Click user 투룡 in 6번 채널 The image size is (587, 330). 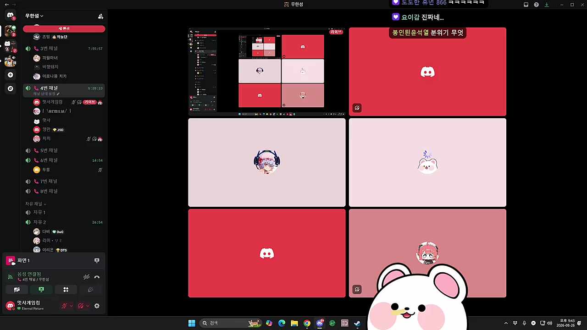(x=68, y=170)
